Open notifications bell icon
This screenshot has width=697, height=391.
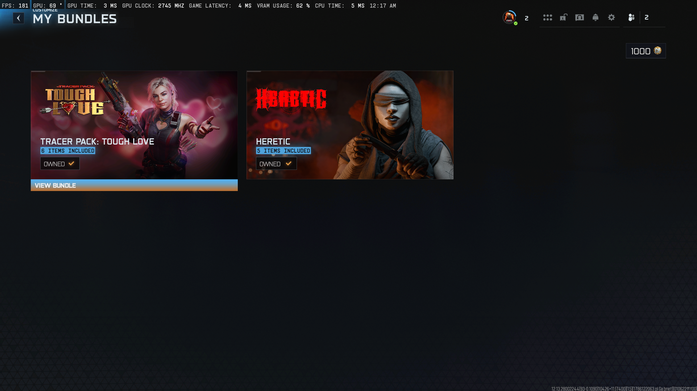click(595, 18)
